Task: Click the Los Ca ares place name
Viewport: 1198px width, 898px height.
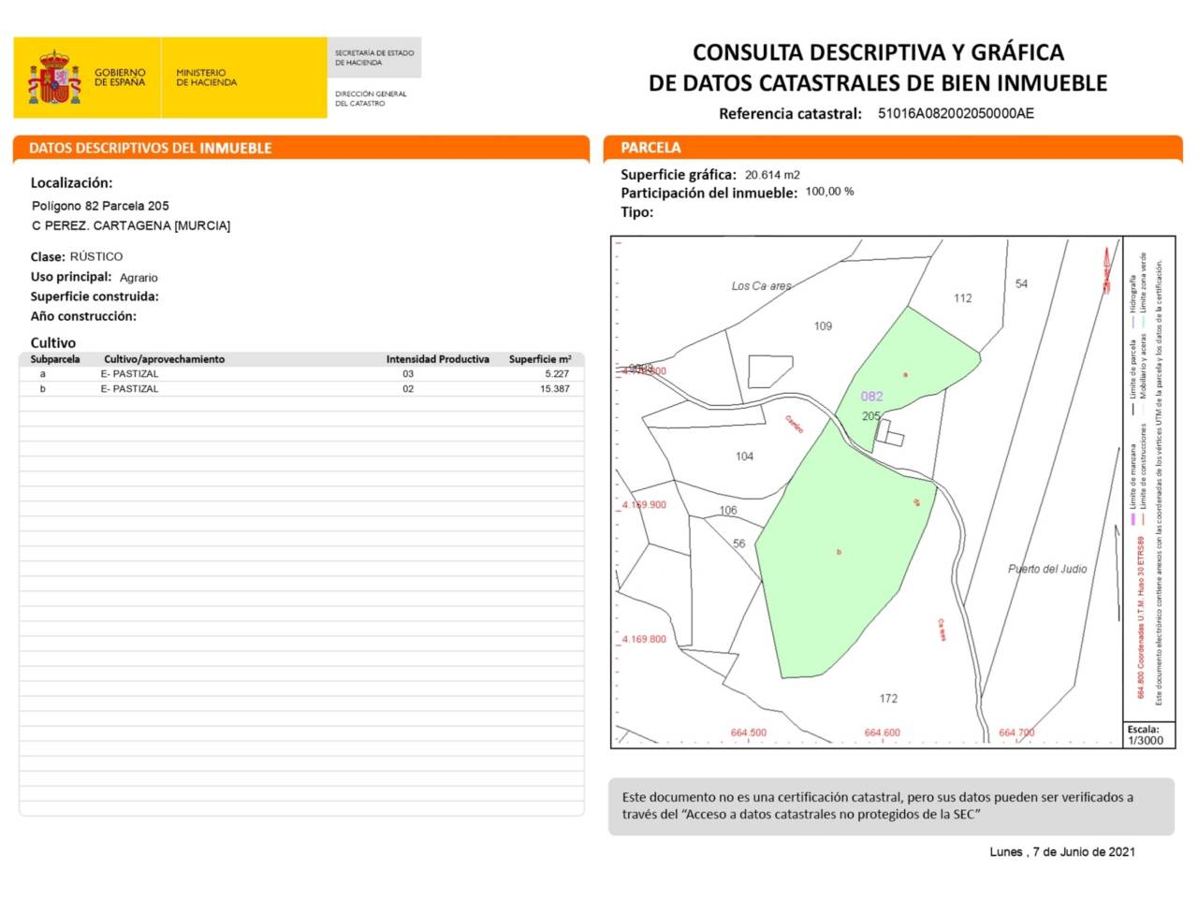Action: [761, 286]
